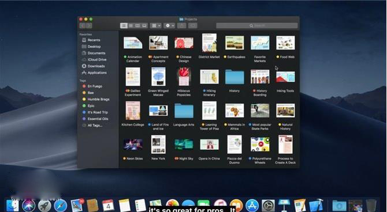This screenshot has width=387, height=212.
Task: Select the History folder
Action: (x=235, y=77)
